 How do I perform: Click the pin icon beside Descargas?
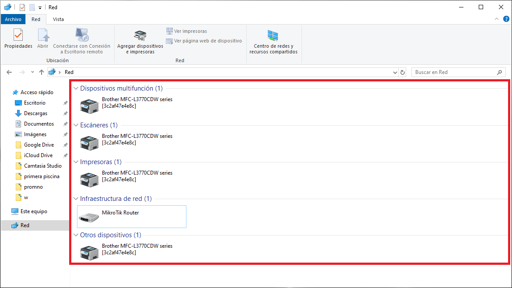click(x=65, y=113)
